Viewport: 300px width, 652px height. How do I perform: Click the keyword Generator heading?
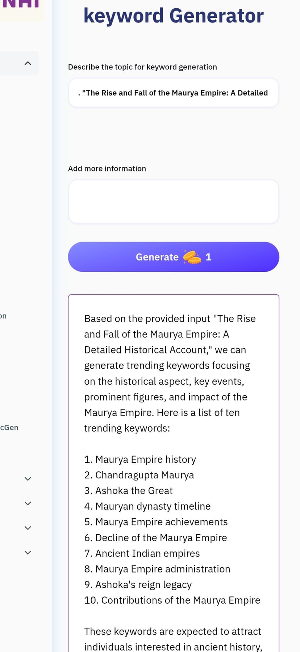click(174, 16)
